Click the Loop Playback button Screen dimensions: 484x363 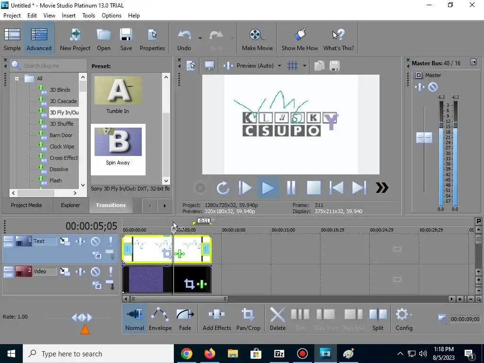[223, 188]
